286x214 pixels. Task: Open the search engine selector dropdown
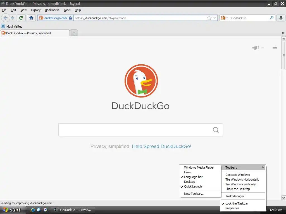(227, 18)
